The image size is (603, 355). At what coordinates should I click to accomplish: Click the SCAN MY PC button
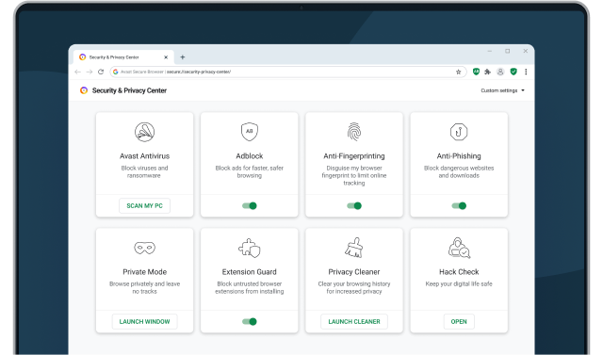click(144, 206)
